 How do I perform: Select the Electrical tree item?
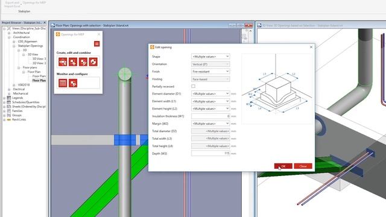pyautogui.click(x=19, y=89)
